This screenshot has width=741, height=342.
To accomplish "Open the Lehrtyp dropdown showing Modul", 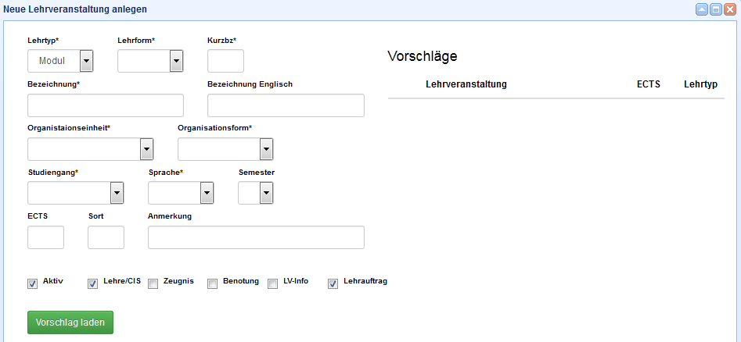I will [x=60, y=61].
